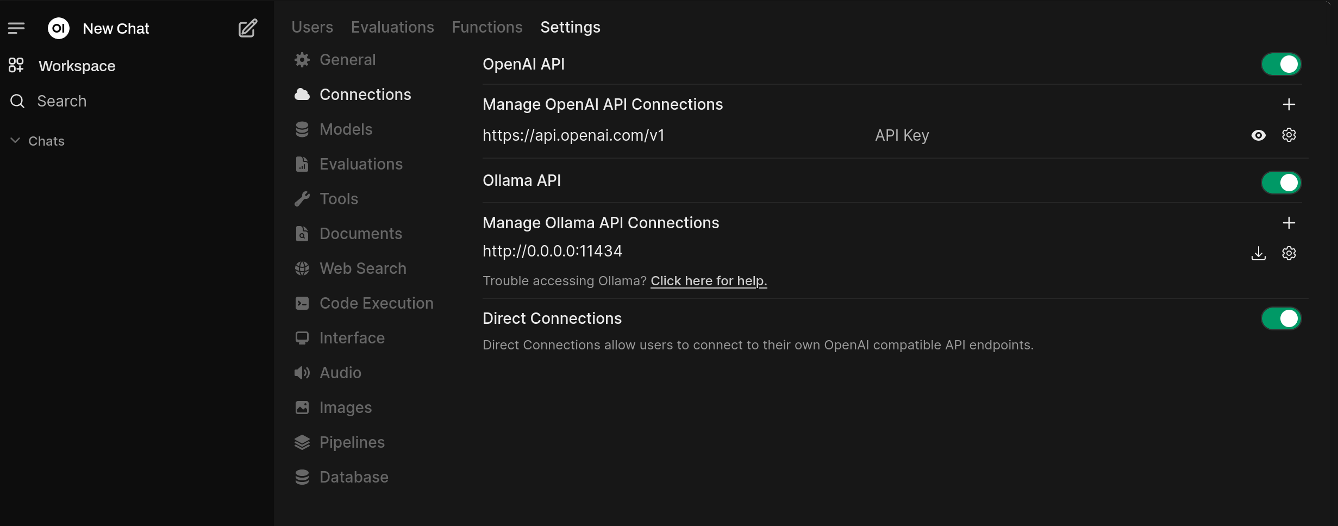Open Pipelines settings
Screen dimensions: 1338x526
pyautogui.click(x=352, y=442)
